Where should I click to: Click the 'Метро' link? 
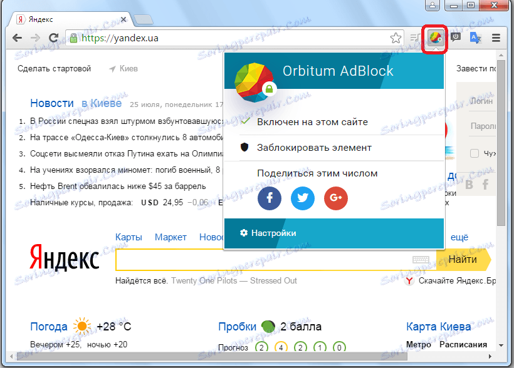[x=418, y=344]
